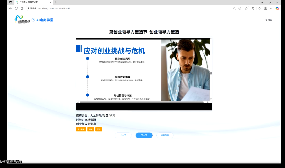Click the AI电商学堂 play icon
This screenshot has height=168, width=285.
(33, 20)
